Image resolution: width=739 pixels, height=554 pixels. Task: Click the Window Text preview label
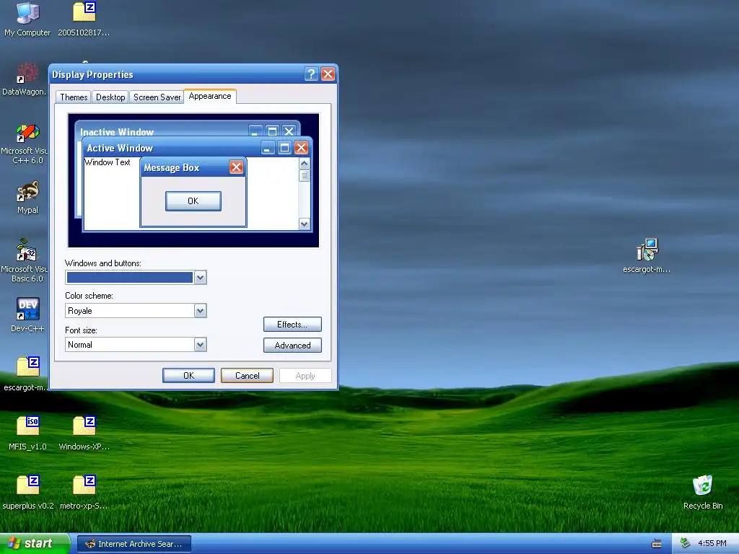tap(108, 162)
